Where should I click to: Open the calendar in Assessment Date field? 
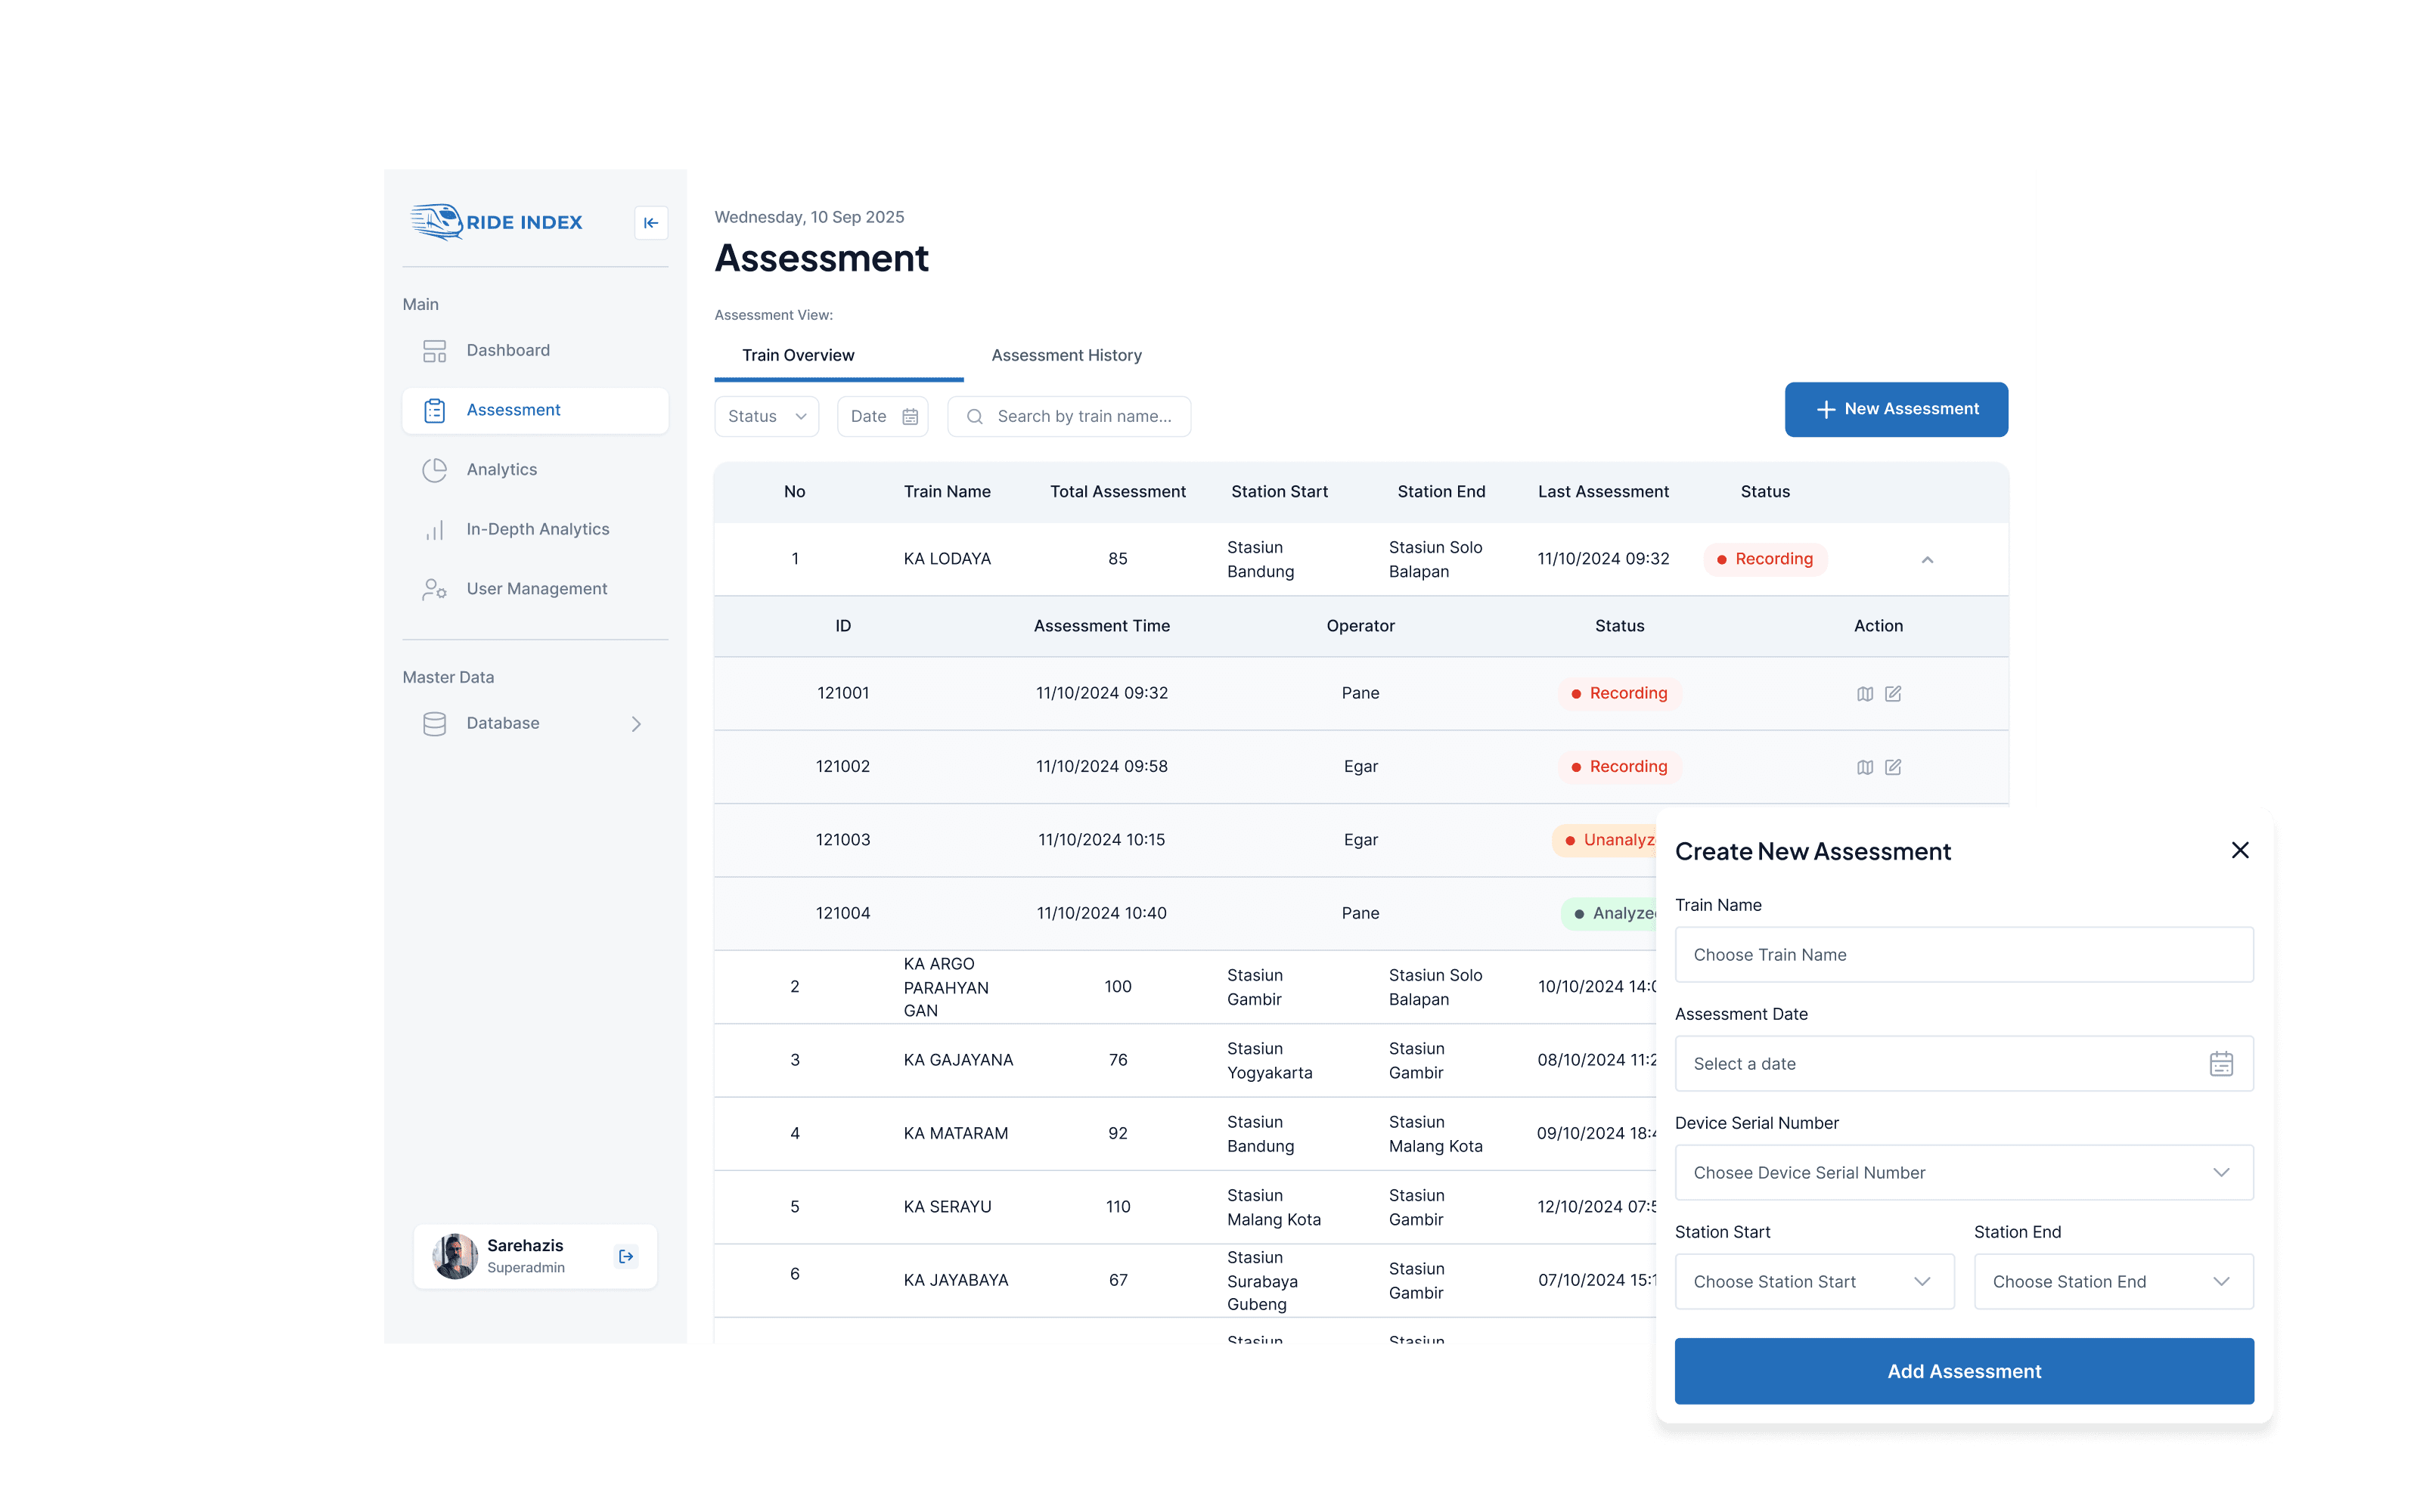[2221, 1064]
